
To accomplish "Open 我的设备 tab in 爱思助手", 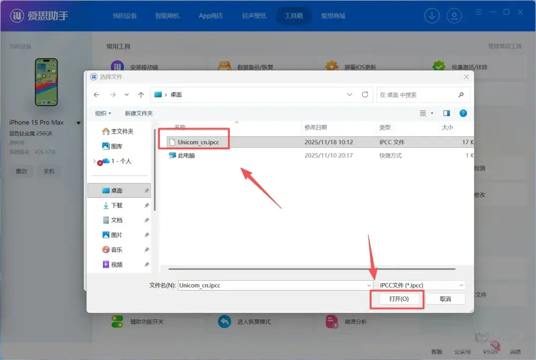I will click(125, 16).
